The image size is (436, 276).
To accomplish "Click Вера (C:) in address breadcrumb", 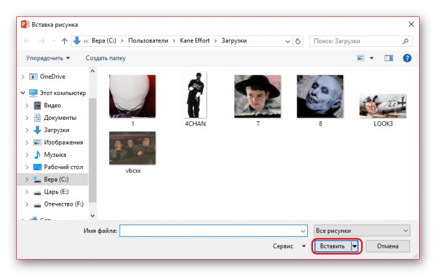I will pos(104,40).
